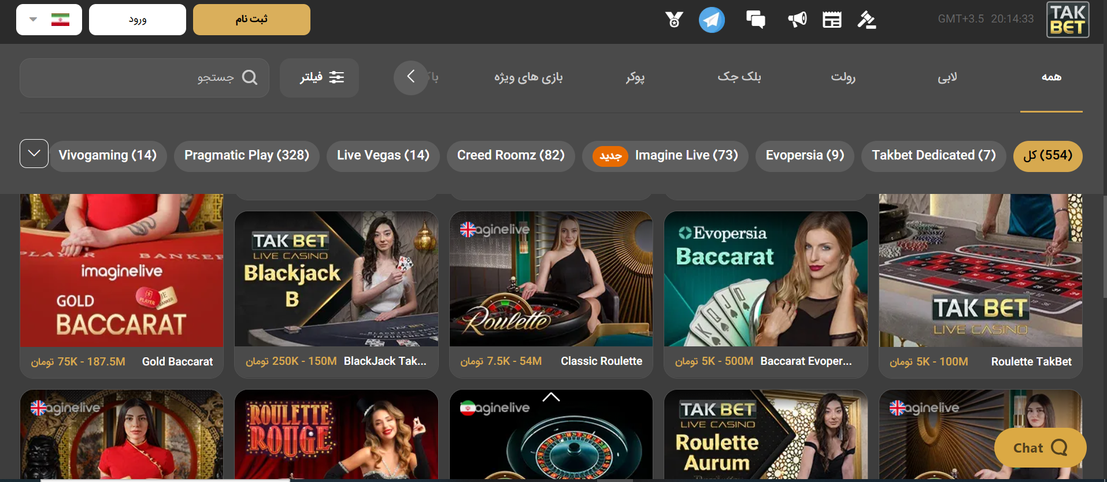1107x482 pixels.
Task: Click the ثبت نام register button
Action: coord(251,20)
